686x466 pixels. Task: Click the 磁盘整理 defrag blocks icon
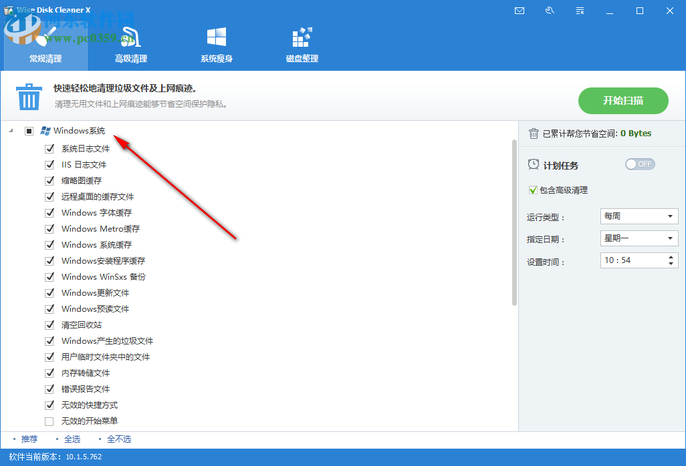302,37
